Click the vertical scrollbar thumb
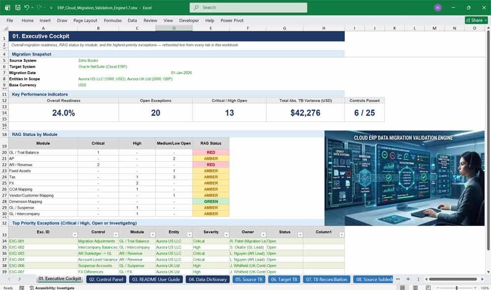The image size is (491, 290). pos(488,141)
